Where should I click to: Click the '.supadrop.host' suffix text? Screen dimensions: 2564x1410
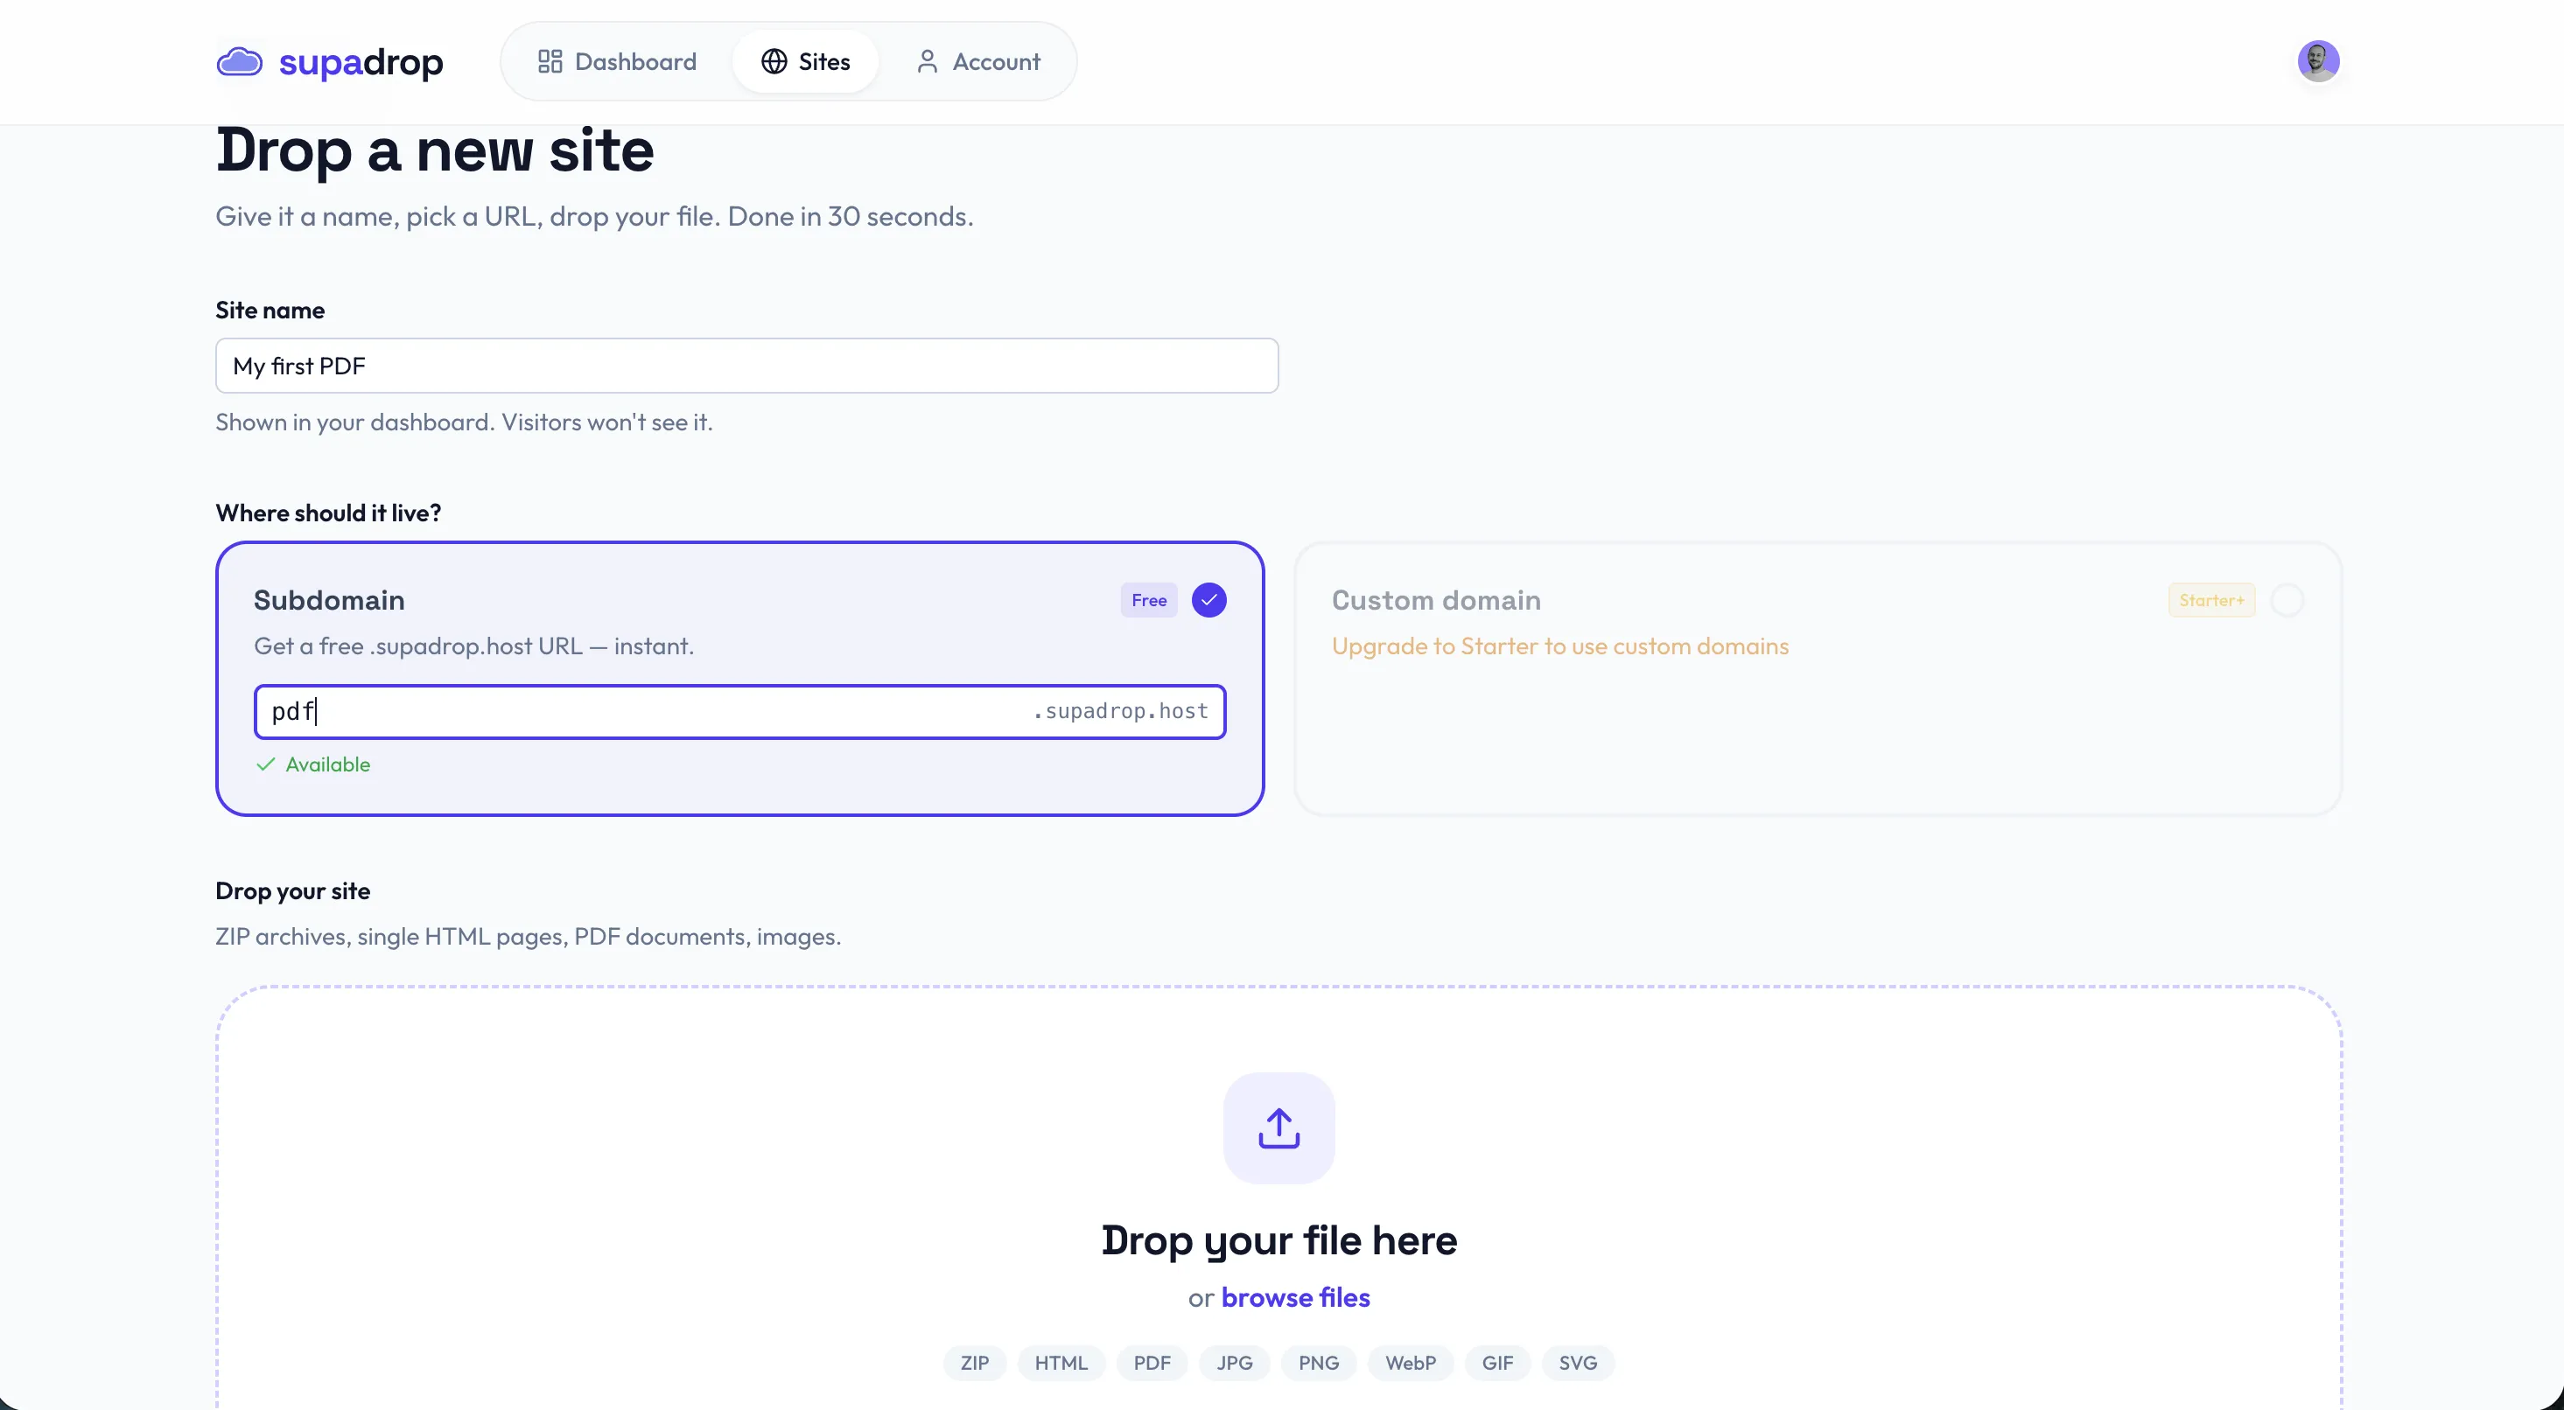click(x=1120, y=711)
